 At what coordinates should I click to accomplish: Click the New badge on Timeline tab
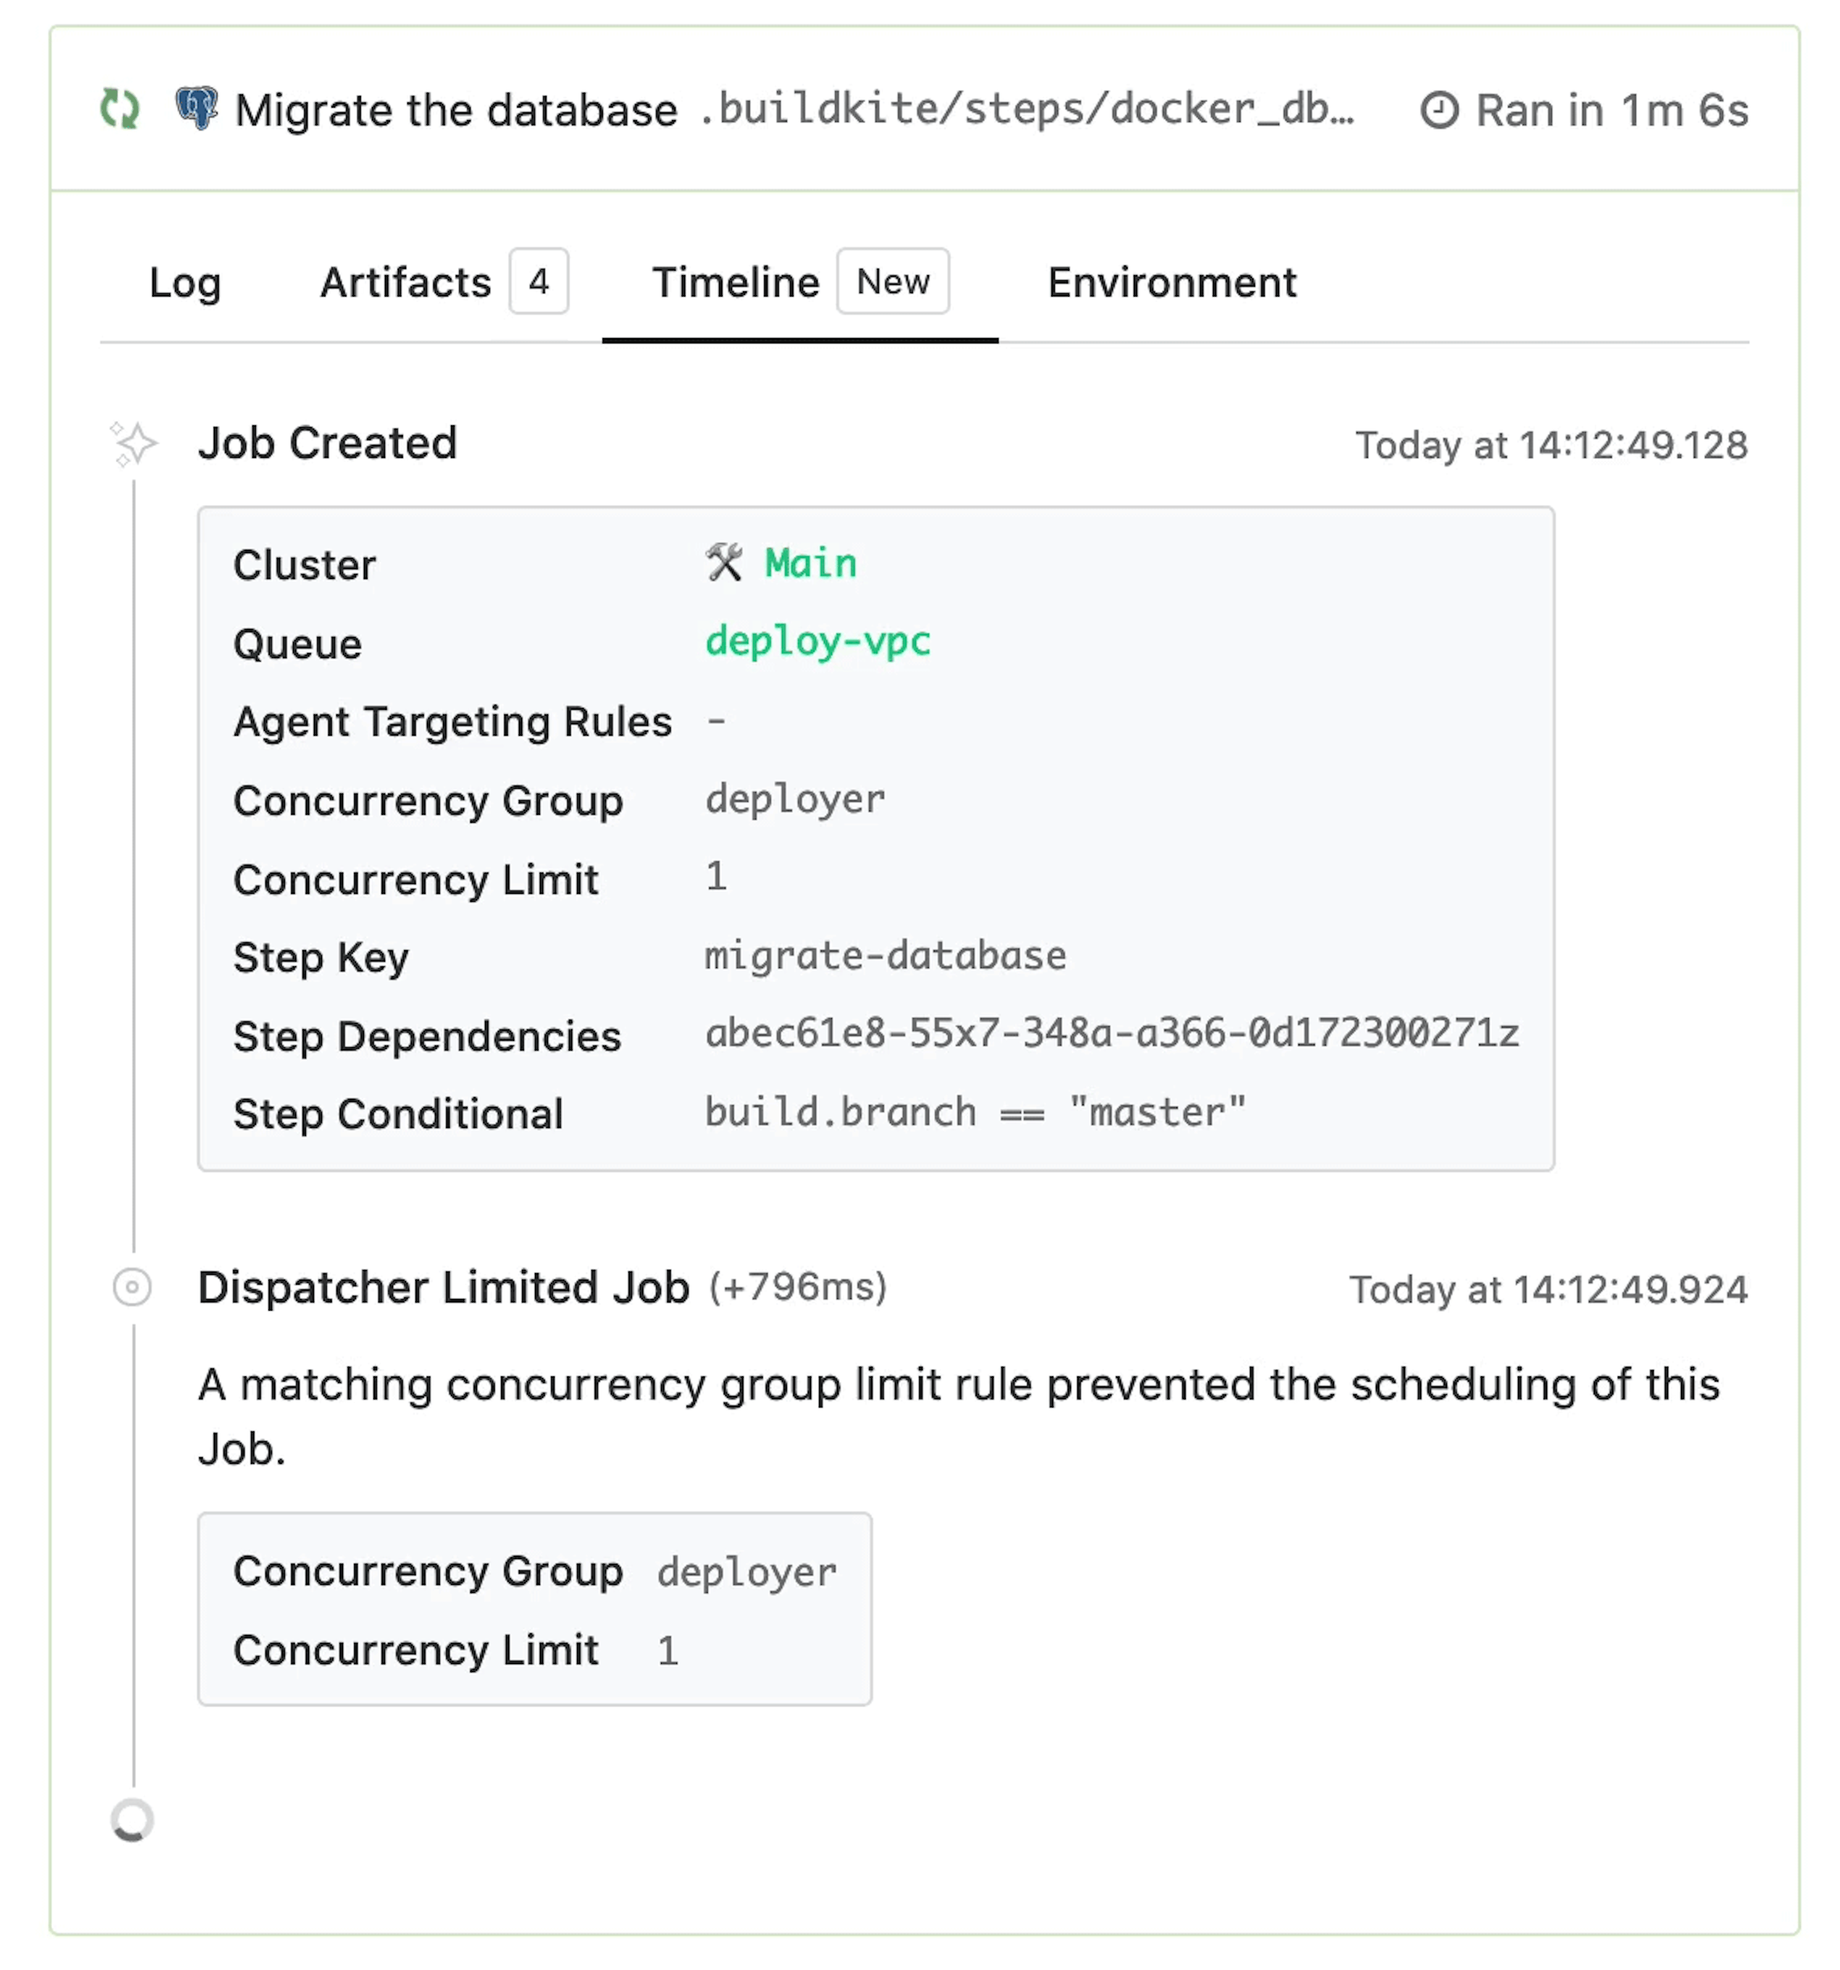tap(891, 283)
